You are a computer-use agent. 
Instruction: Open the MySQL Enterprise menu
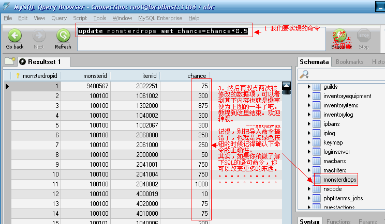click(x=160, y=18)
